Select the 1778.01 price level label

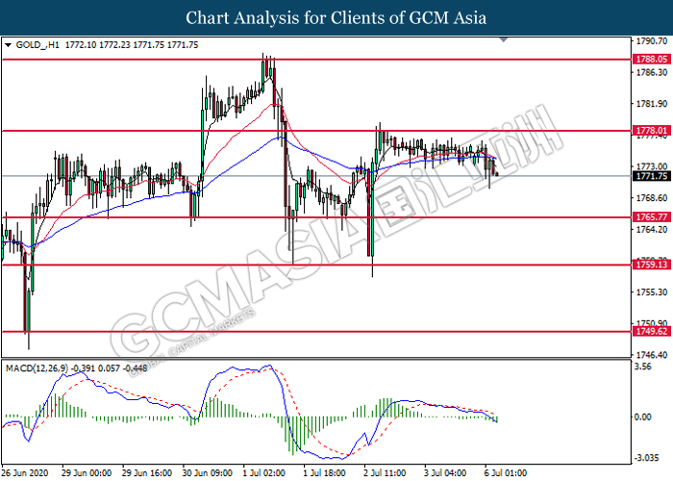tap(652, 131)
